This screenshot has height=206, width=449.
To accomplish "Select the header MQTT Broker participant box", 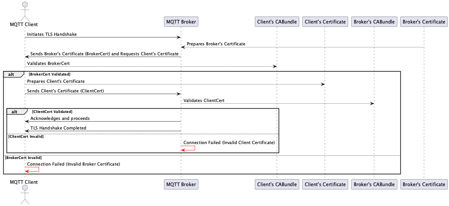I will (x=181, y=22).
